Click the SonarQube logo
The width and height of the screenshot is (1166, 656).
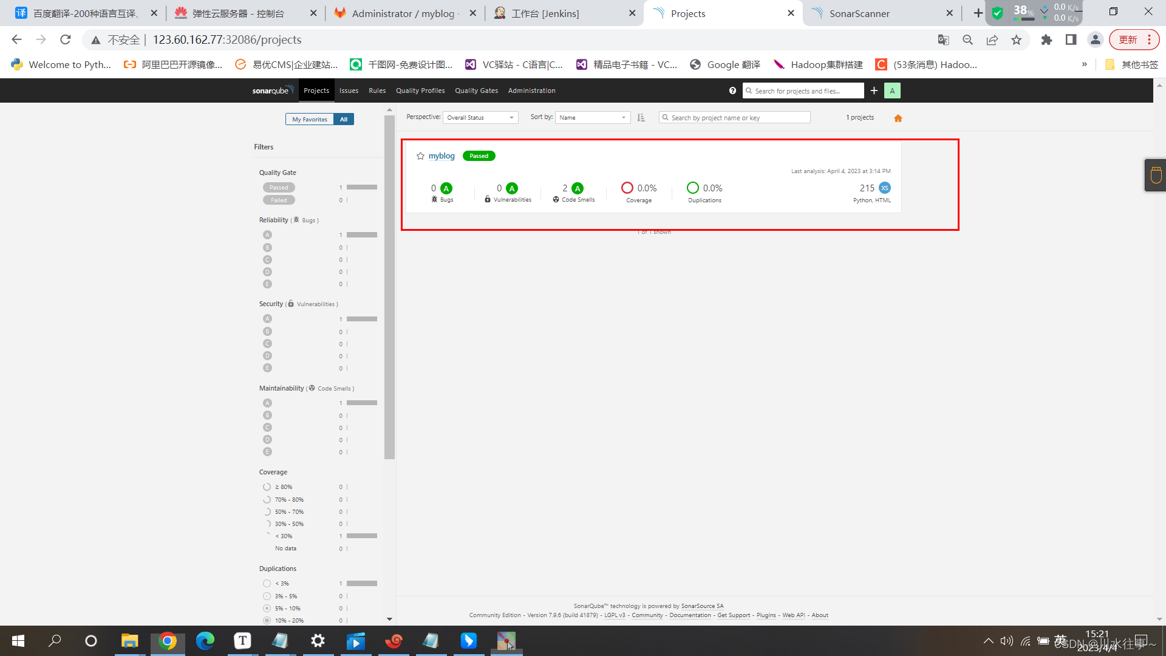(273, 91)
